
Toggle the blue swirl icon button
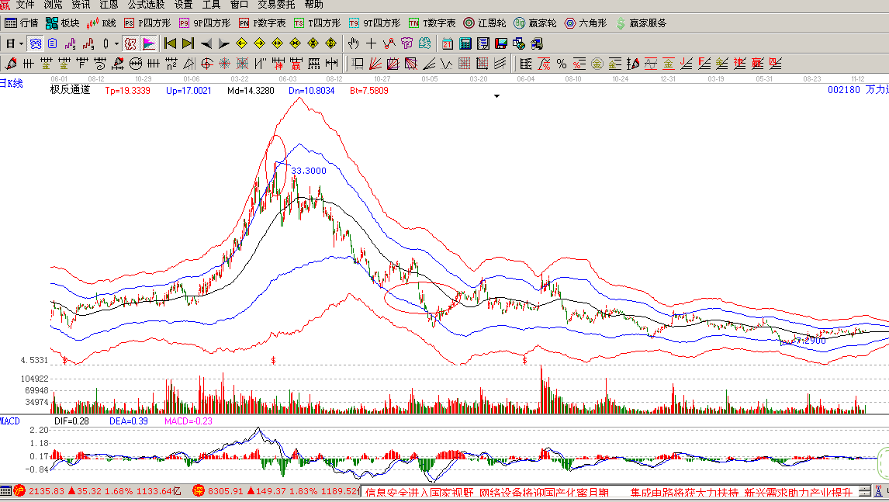coord(36,43)
